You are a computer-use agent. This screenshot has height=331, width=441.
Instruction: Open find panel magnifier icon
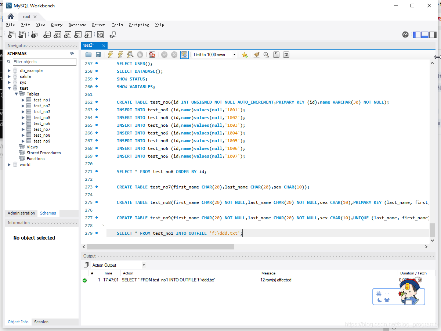[x=266, y=55]
